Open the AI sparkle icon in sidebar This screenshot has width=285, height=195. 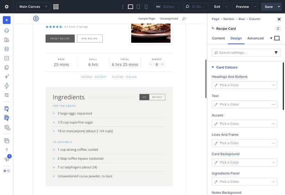point(6,76)
